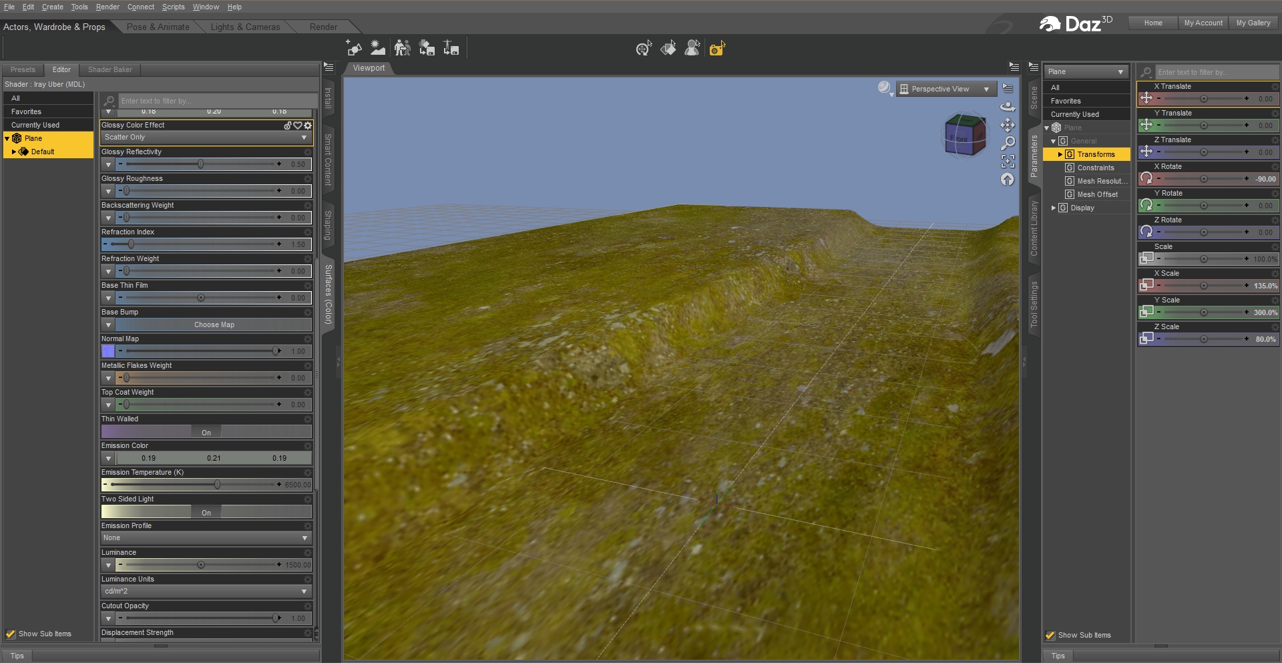Click the shapes save-to-disk toolbar icon

click(427, 48)
